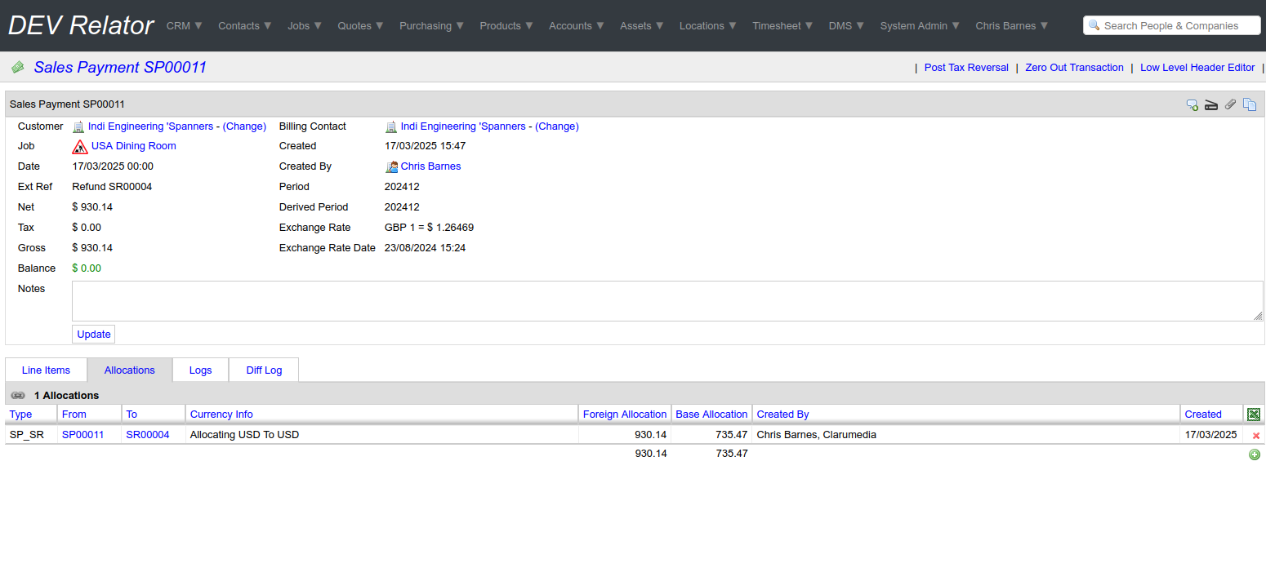Click Post Tax Reversal link
1266x572 pixels.
coord(966,68)
